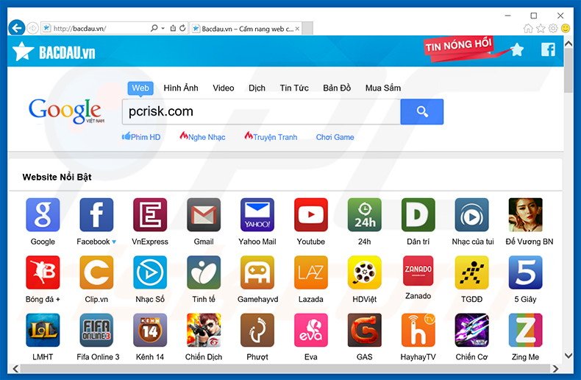This screenshot has width=581, height=380.
Task: Follow the Phim HD link
Action: tap(141, 137)
